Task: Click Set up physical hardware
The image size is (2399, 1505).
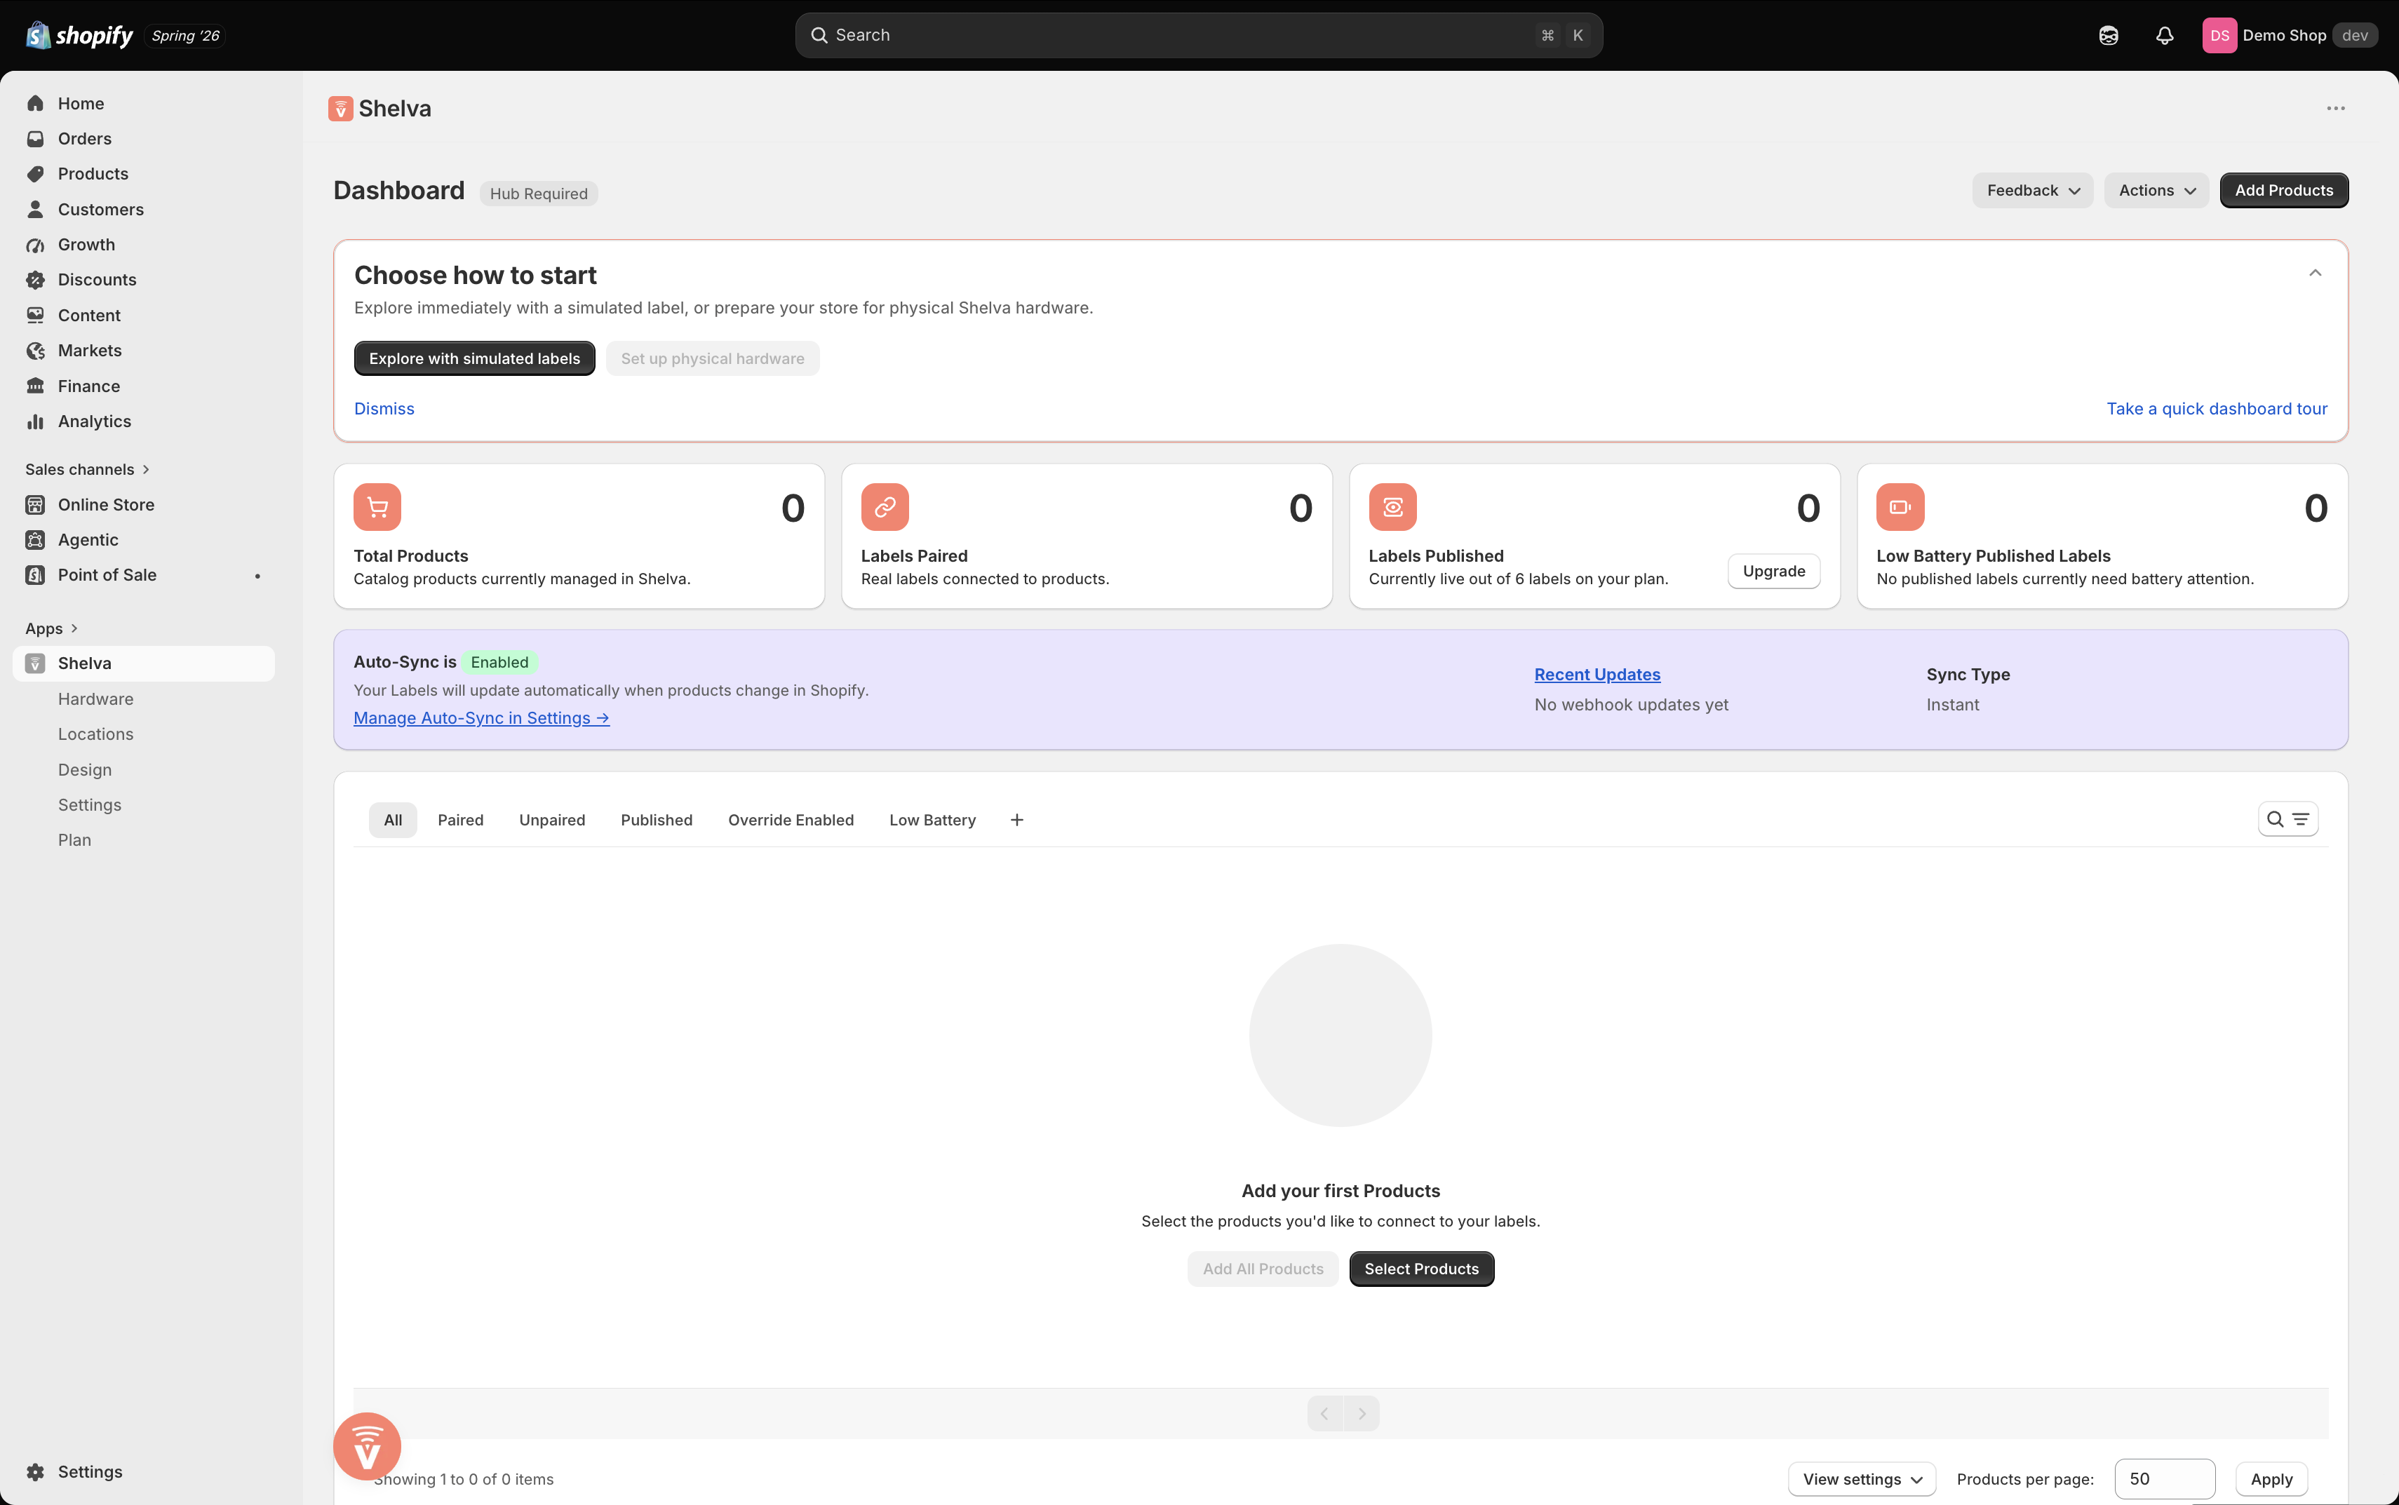Action: pos(713,358)
